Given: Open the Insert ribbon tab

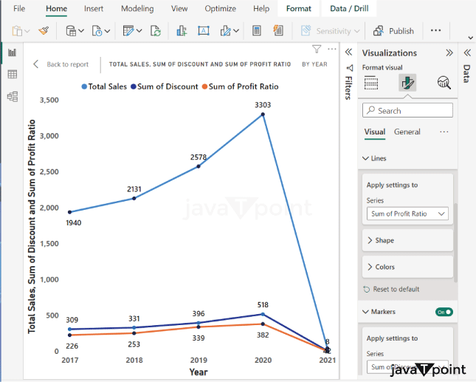Looking at the screenshot, I should coord(94,9).
